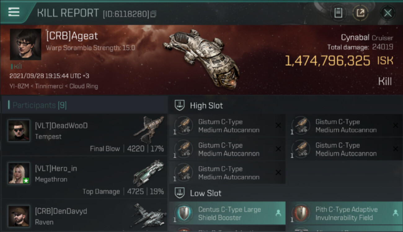The image size is (403, 232).
Task: Select the Centus C-Type Large Shield Booster icon
Action: 184,213
